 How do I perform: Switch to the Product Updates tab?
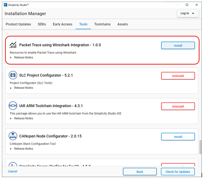[x=18, y=24]
